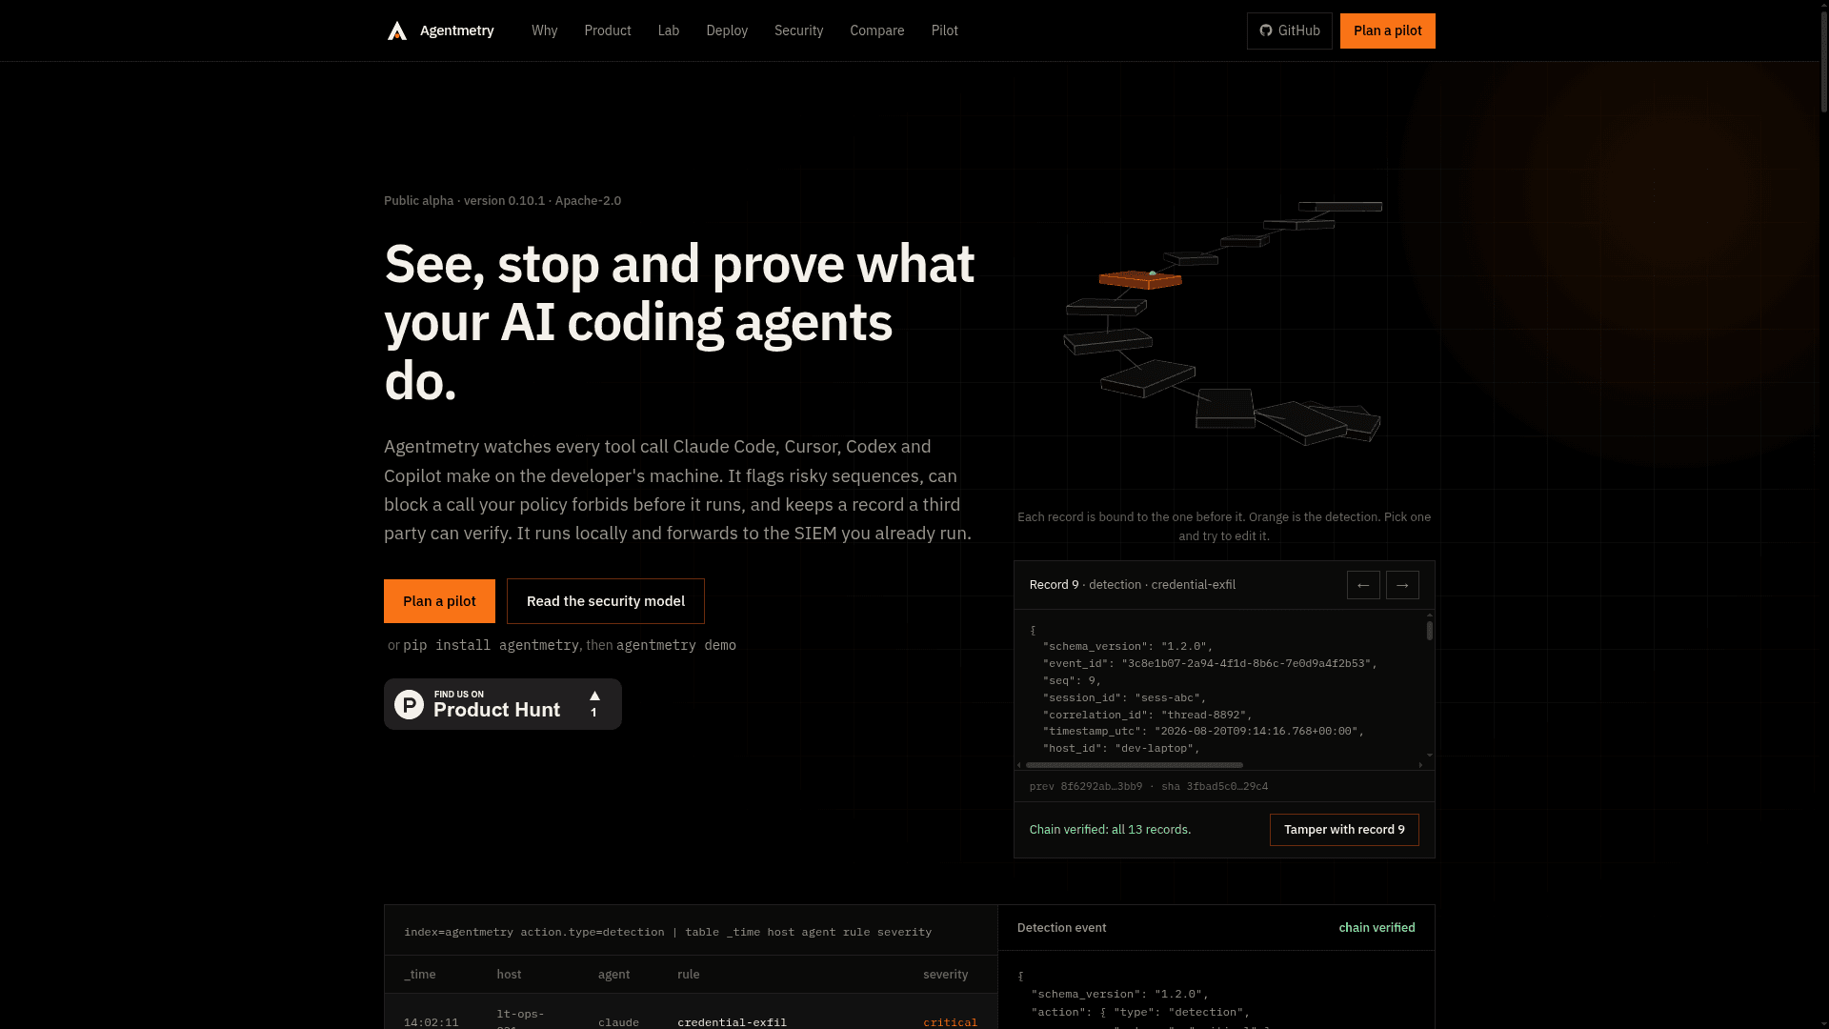This screenshot has height=1029, width=1829.
Task: Click the page scrollbar thumb
Action: [1822, 61]
